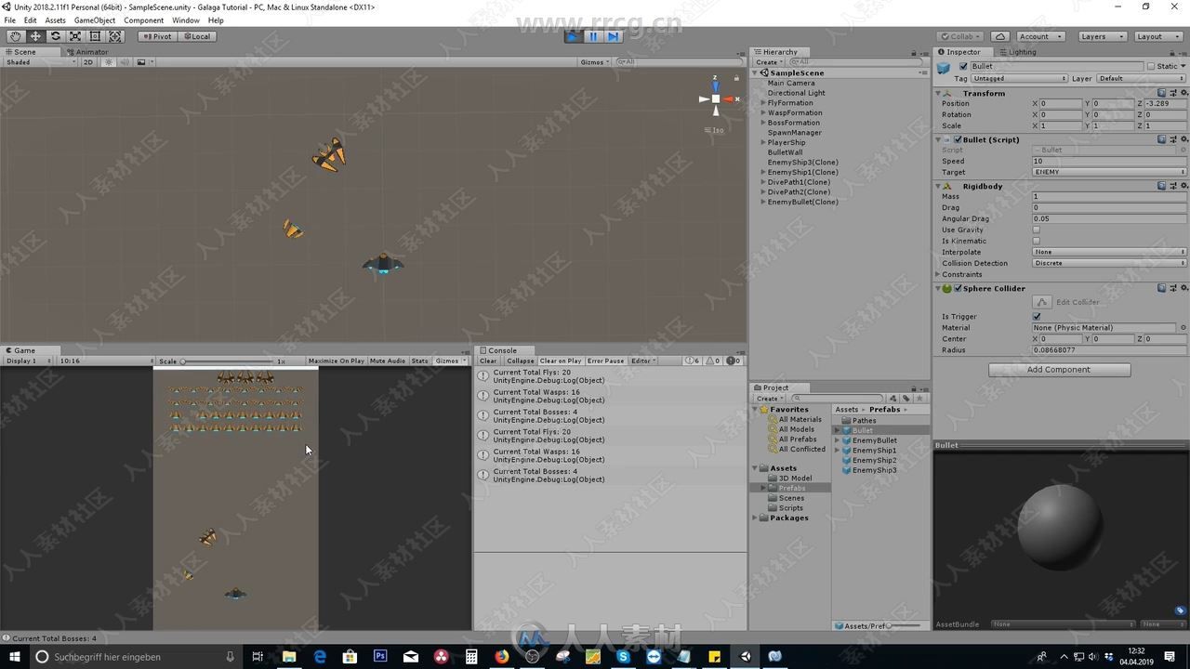1190x669 pixels.
Task: Select the Hand tool
Action: click(15, 36)
